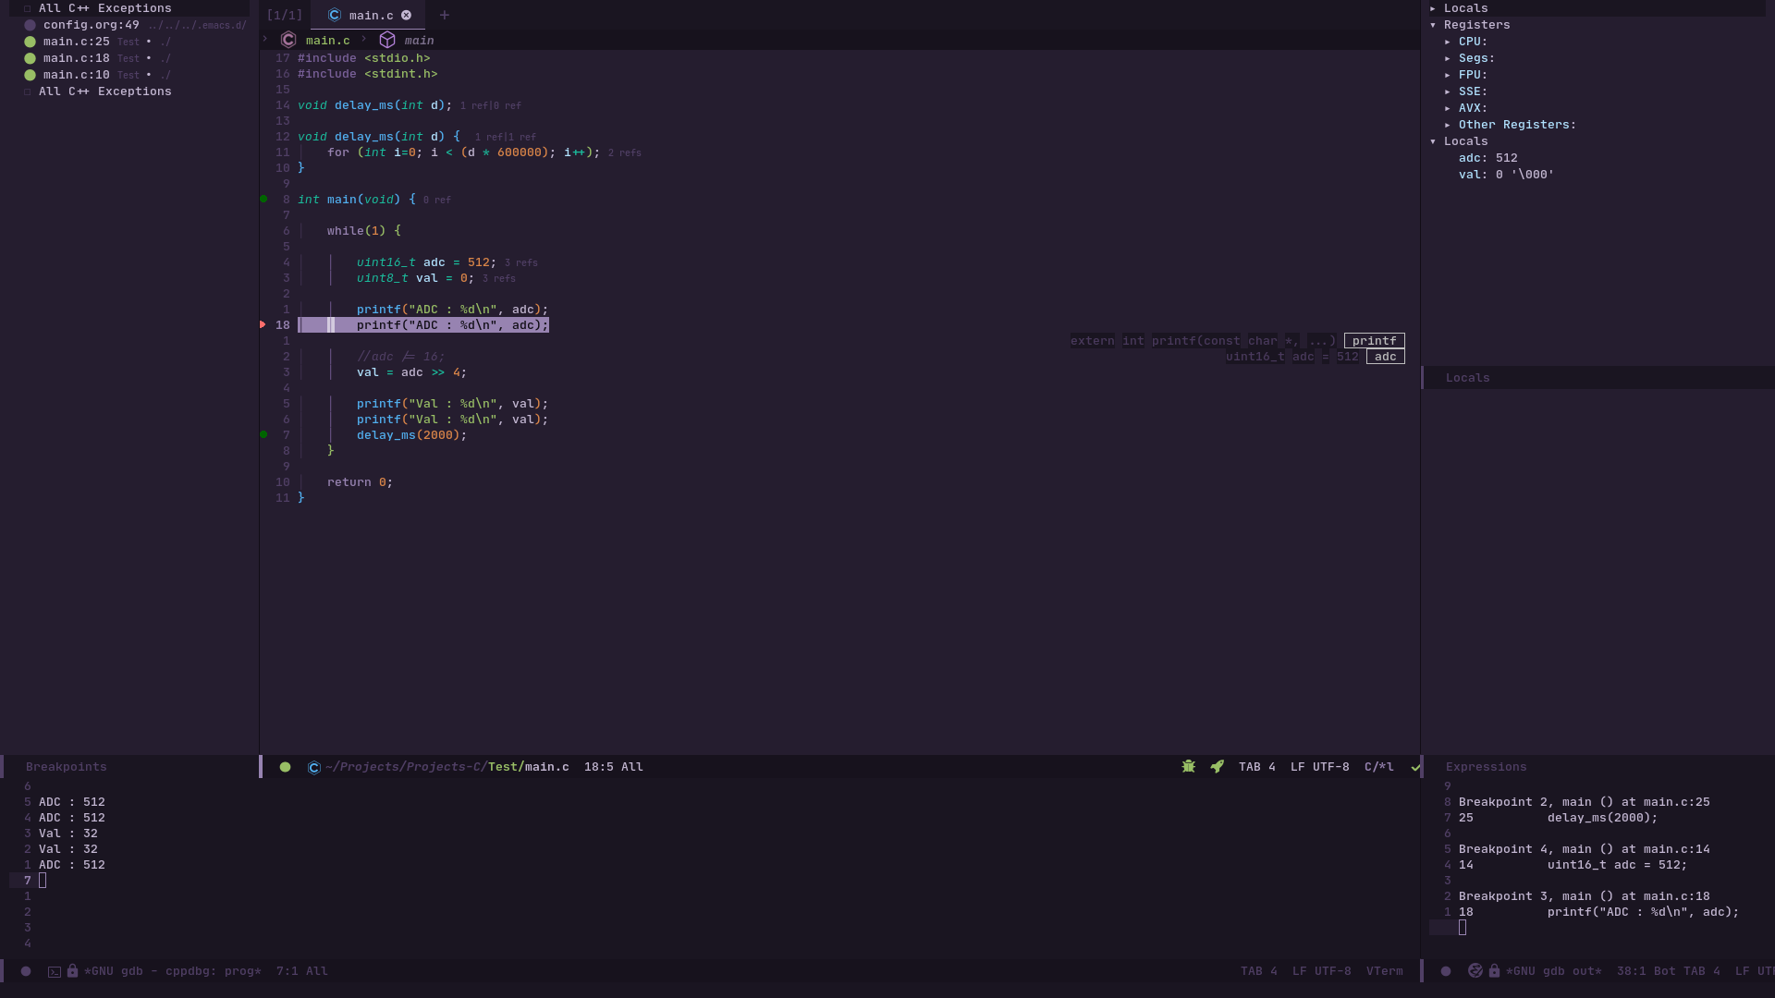Screen dimensions: 1775x998
Task: Click 'TAB 4' in the main.c modeline
Action: [1257, 767]
